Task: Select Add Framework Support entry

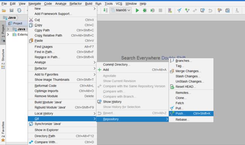Action: coord(62,14)
